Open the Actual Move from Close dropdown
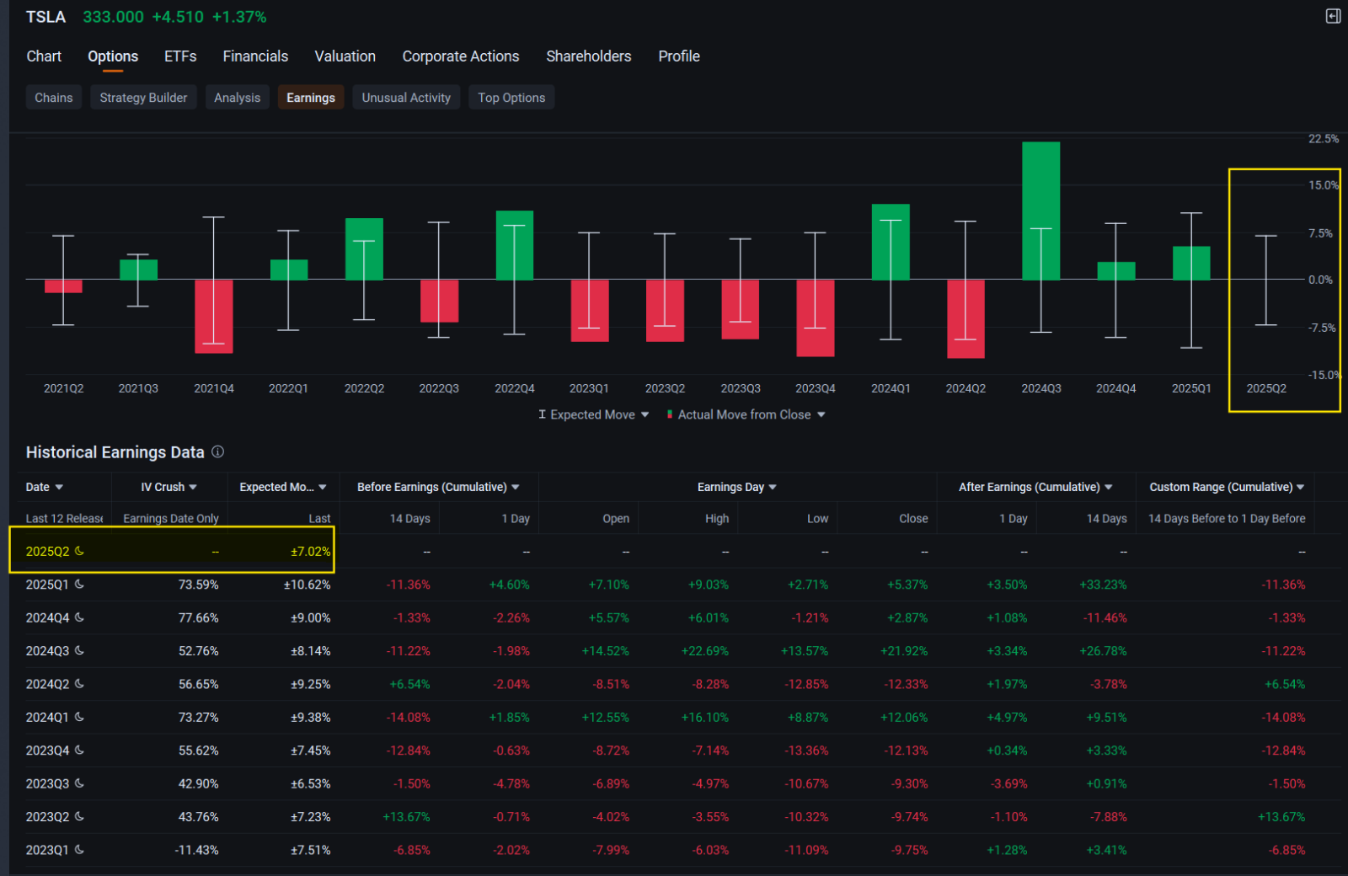Screen dimensions: 1348x876 pos(821,414)
